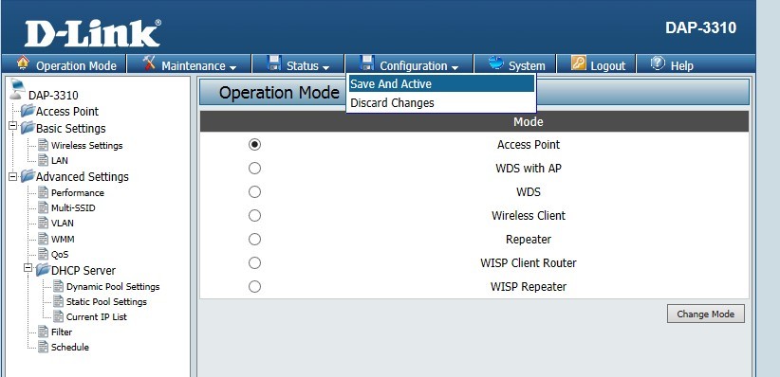Open Static Pool Settings link
The image size is (780, 377).
point(106,301)
